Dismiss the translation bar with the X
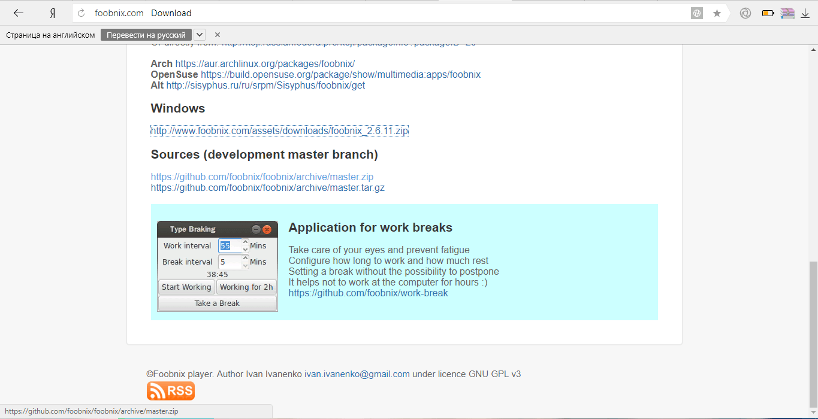818x419 pixels. coord(218,35)
